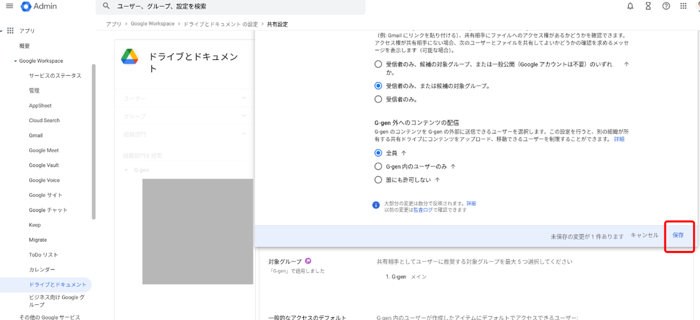Open Google Voice in the sidebar
This screenshot has width=700, height=320.
pyautogui.click(x=44, y=180)
